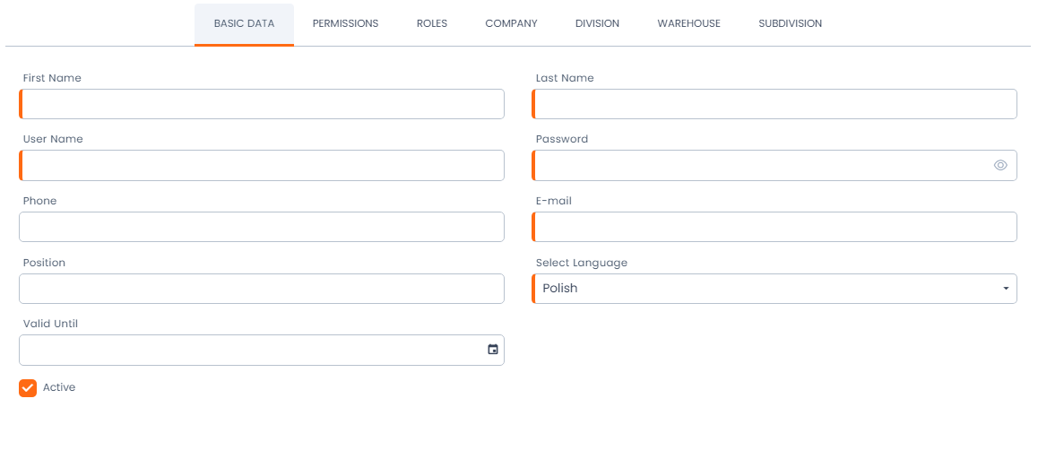The height and width of the screenshot is (468, 1038).
Task: Show password using the eye icon
Action: point(1000,165)
